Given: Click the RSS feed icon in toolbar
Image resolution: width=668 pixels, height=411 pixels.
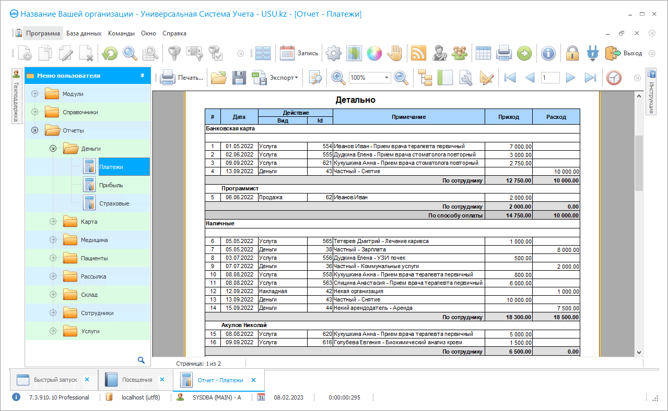Looking at the screenshot, I should tap(419, 53).
